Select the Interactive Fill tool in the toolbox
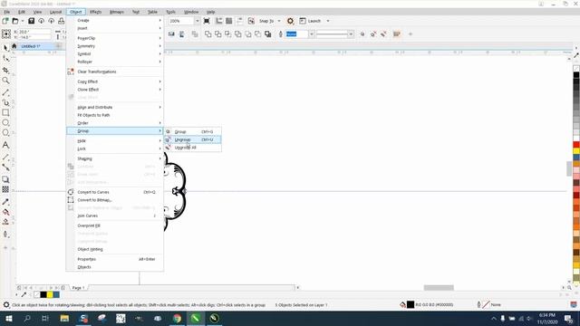The height and width of the screenshot is (326, 580). pyautogui.click(x=5, y=212)
